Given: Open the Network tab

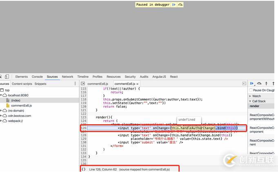Looking at the screenshot, I should point(67,77).
